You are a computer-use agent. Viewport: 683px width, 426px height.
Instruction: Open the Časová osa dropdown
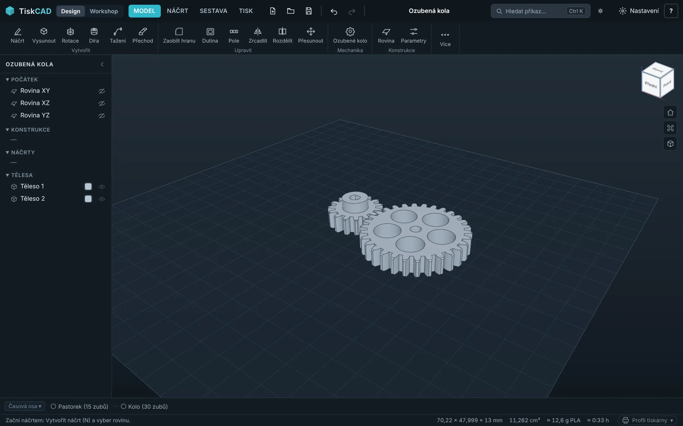pos(25,406)
